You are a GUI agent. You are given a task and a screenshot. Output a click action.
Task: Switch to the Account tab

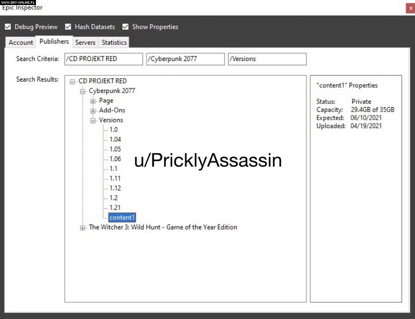21,42
